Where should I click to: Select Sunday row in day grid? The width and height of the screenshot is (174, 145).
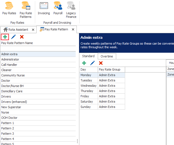102,107
